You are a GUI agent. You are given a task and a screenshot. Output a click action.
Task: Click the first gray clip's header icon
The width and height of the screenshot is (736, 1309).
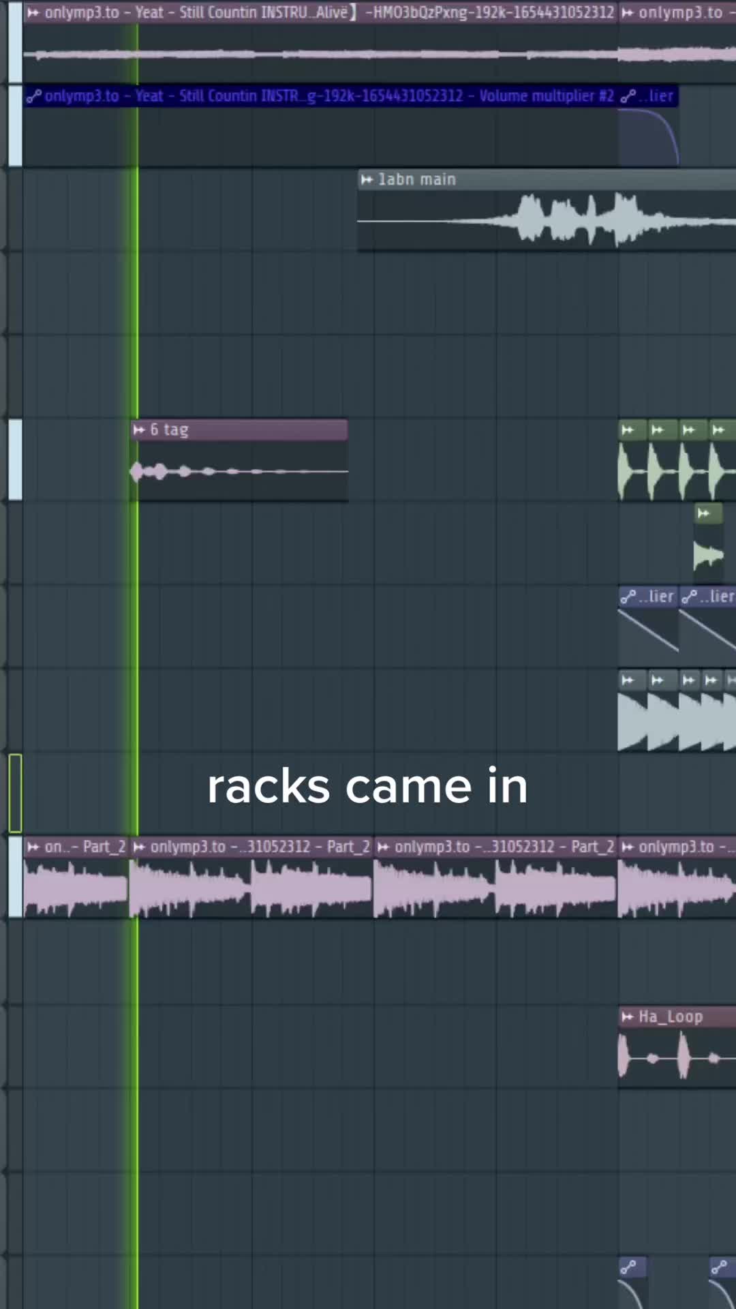coord(628,680)
